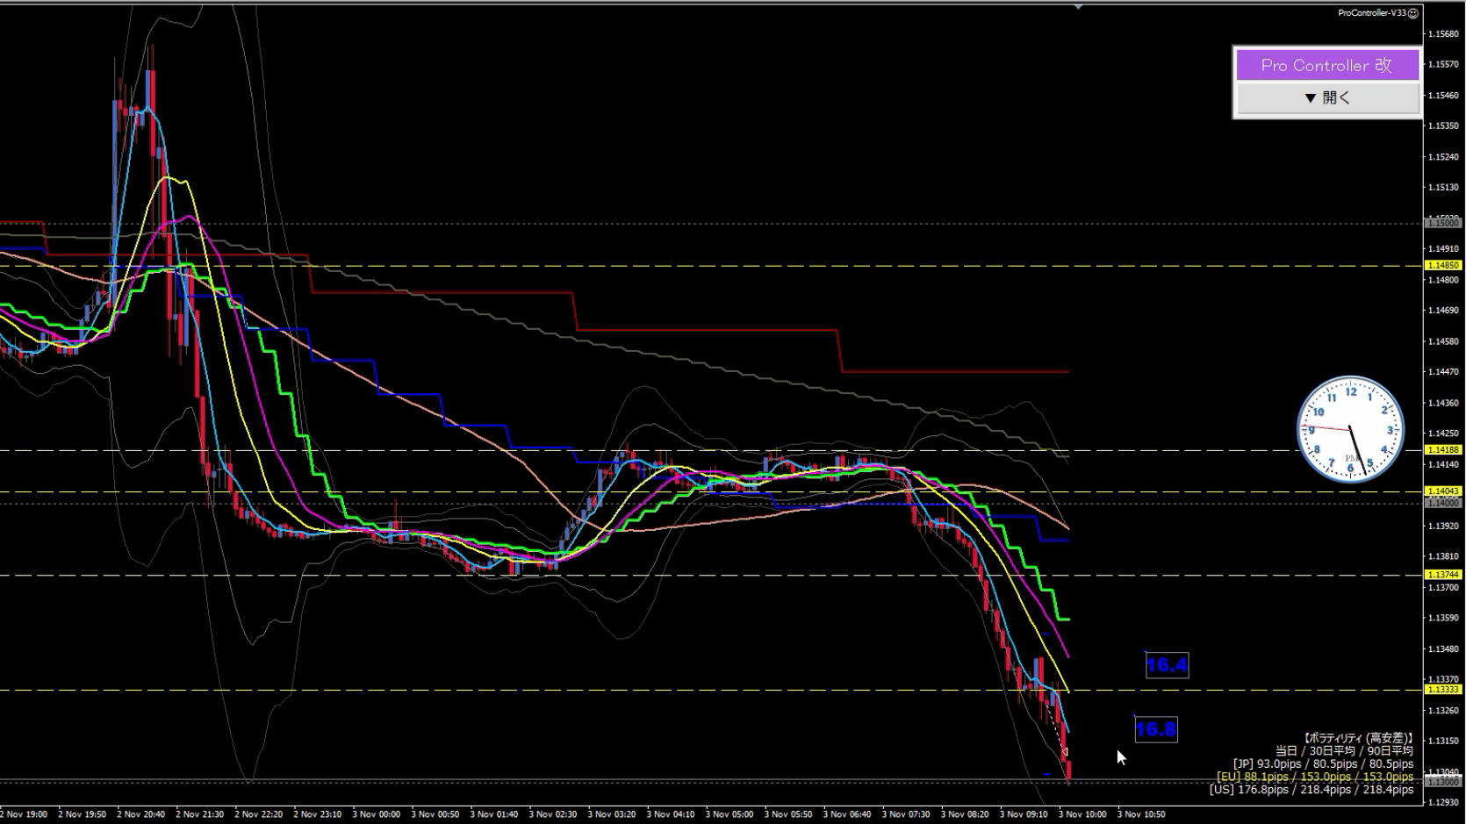The width and height of the screenshot is (1466, 824).
Task: Click the 1.12930 price scale value
Action: 1443,802
